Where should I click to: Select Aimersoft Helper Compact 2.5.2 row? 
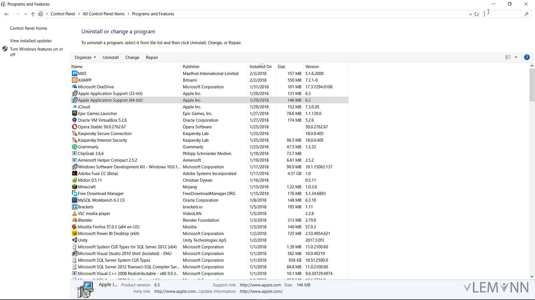pyautogui.click(x=209, y=160)
